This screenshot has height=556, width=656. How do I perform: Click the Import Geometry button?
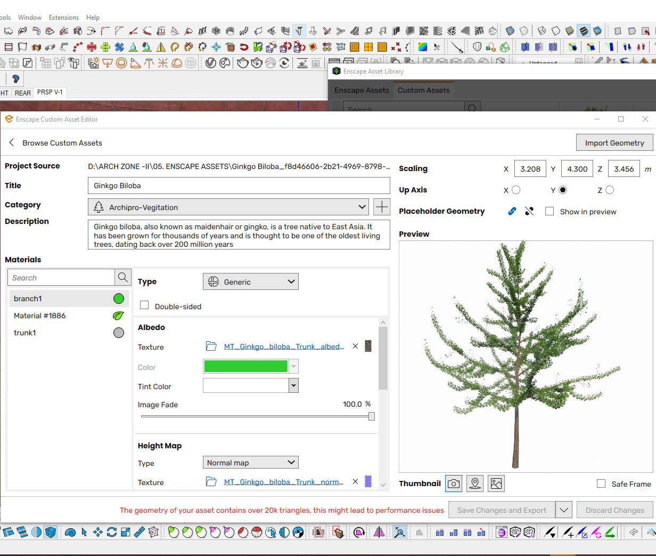(614, 143)
